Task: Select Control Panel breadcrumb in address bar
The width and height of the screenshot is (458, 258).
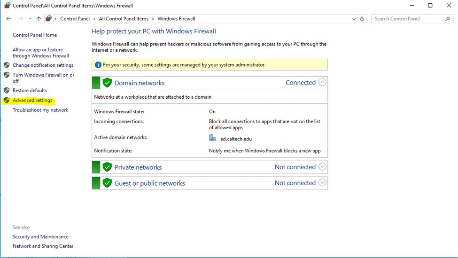Action: [x=75, y=19]
